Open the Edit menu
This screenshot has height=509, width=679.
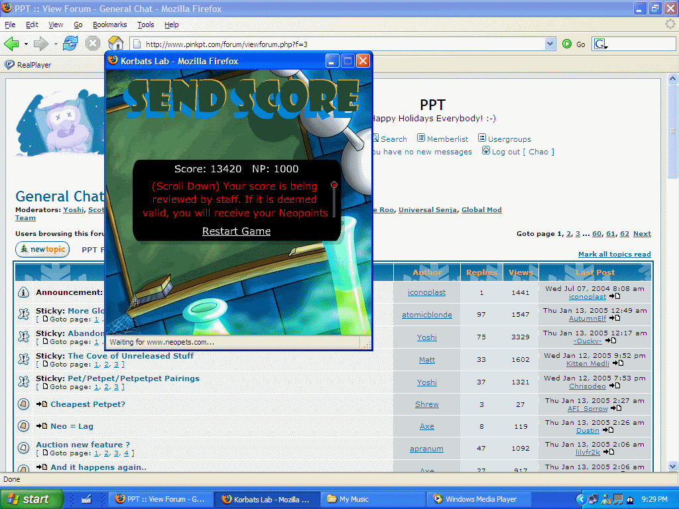pos(32,25)
